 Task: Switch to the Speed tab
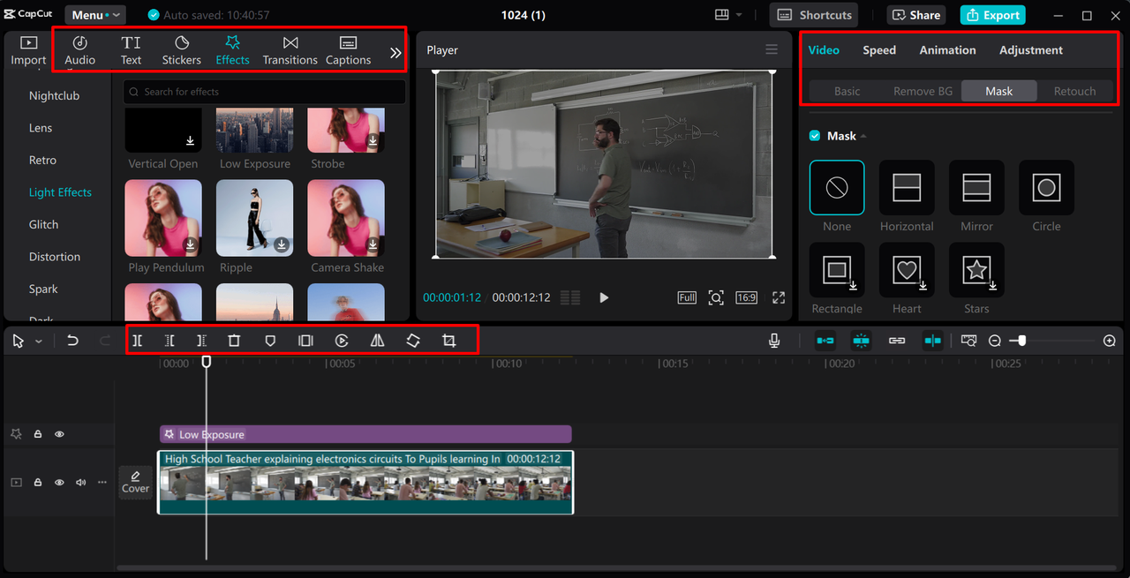(879, 50)
